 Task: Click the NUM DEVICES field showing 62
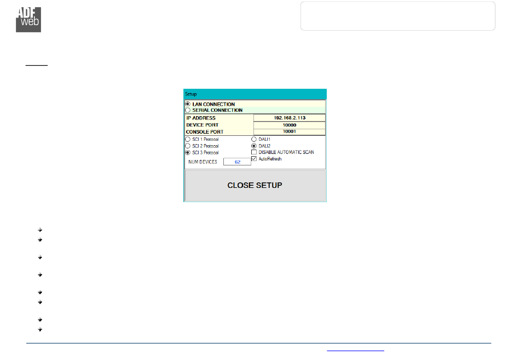(237, 162)
